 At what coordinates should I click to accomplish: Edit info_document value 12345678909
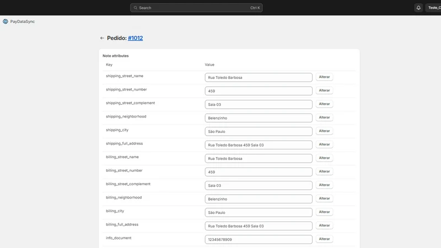[259, 239]
